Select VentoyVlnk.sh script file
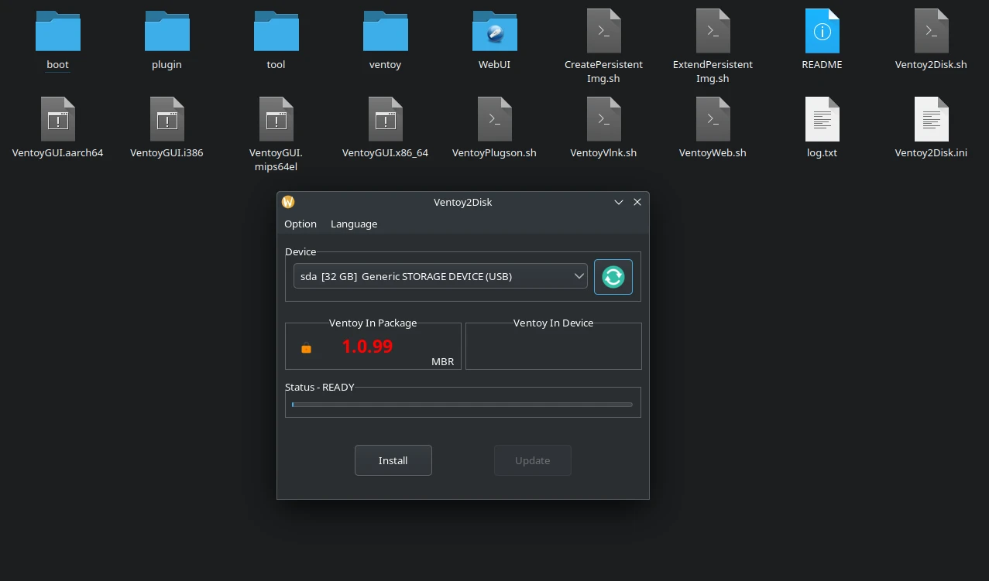The height and width of the screenshot is (581, 989). [x=604, y=119]
